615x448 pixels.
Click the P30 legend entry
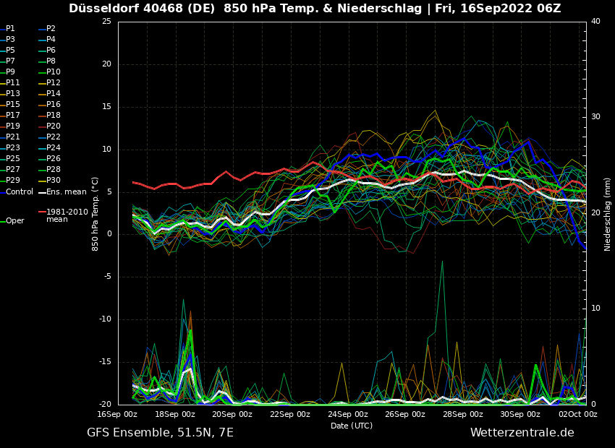tap(54, 181)
